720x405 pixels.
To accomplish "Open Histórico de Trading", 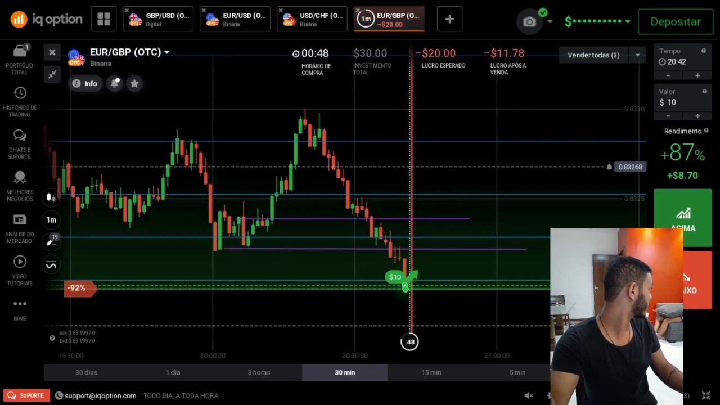I will [x=20, y=102].
